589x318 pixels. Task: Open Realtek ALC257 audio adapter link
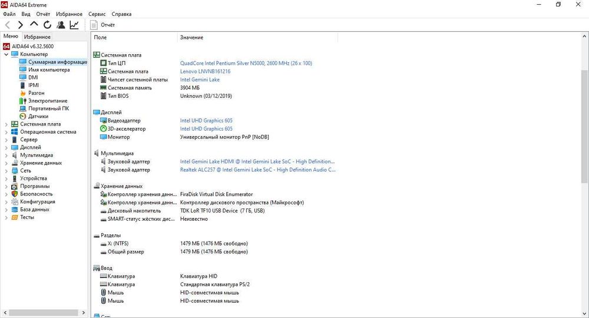pyautogui.click(x=258, y=170)
